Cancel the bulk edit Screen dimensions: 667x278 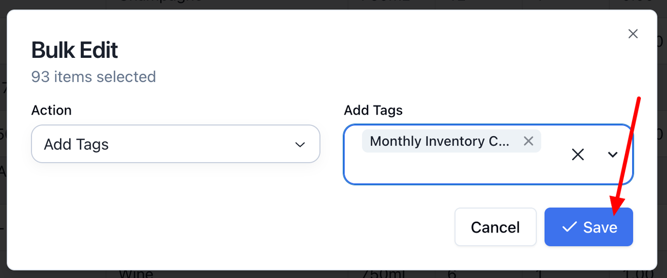coord(495,227)
